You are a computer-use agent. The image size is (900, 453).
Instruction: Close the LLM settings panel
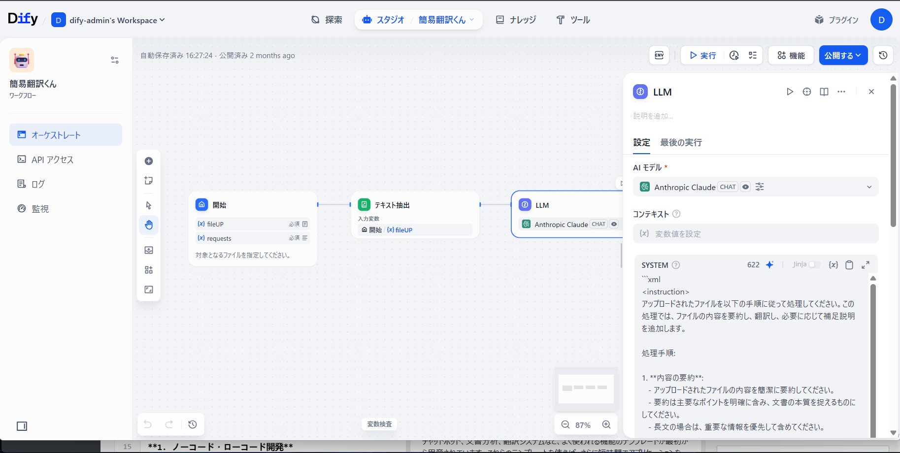(871, 92)
